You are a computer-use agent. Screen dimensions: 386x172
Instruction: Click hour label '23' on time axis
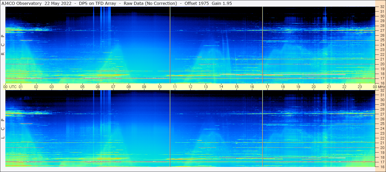360,87
